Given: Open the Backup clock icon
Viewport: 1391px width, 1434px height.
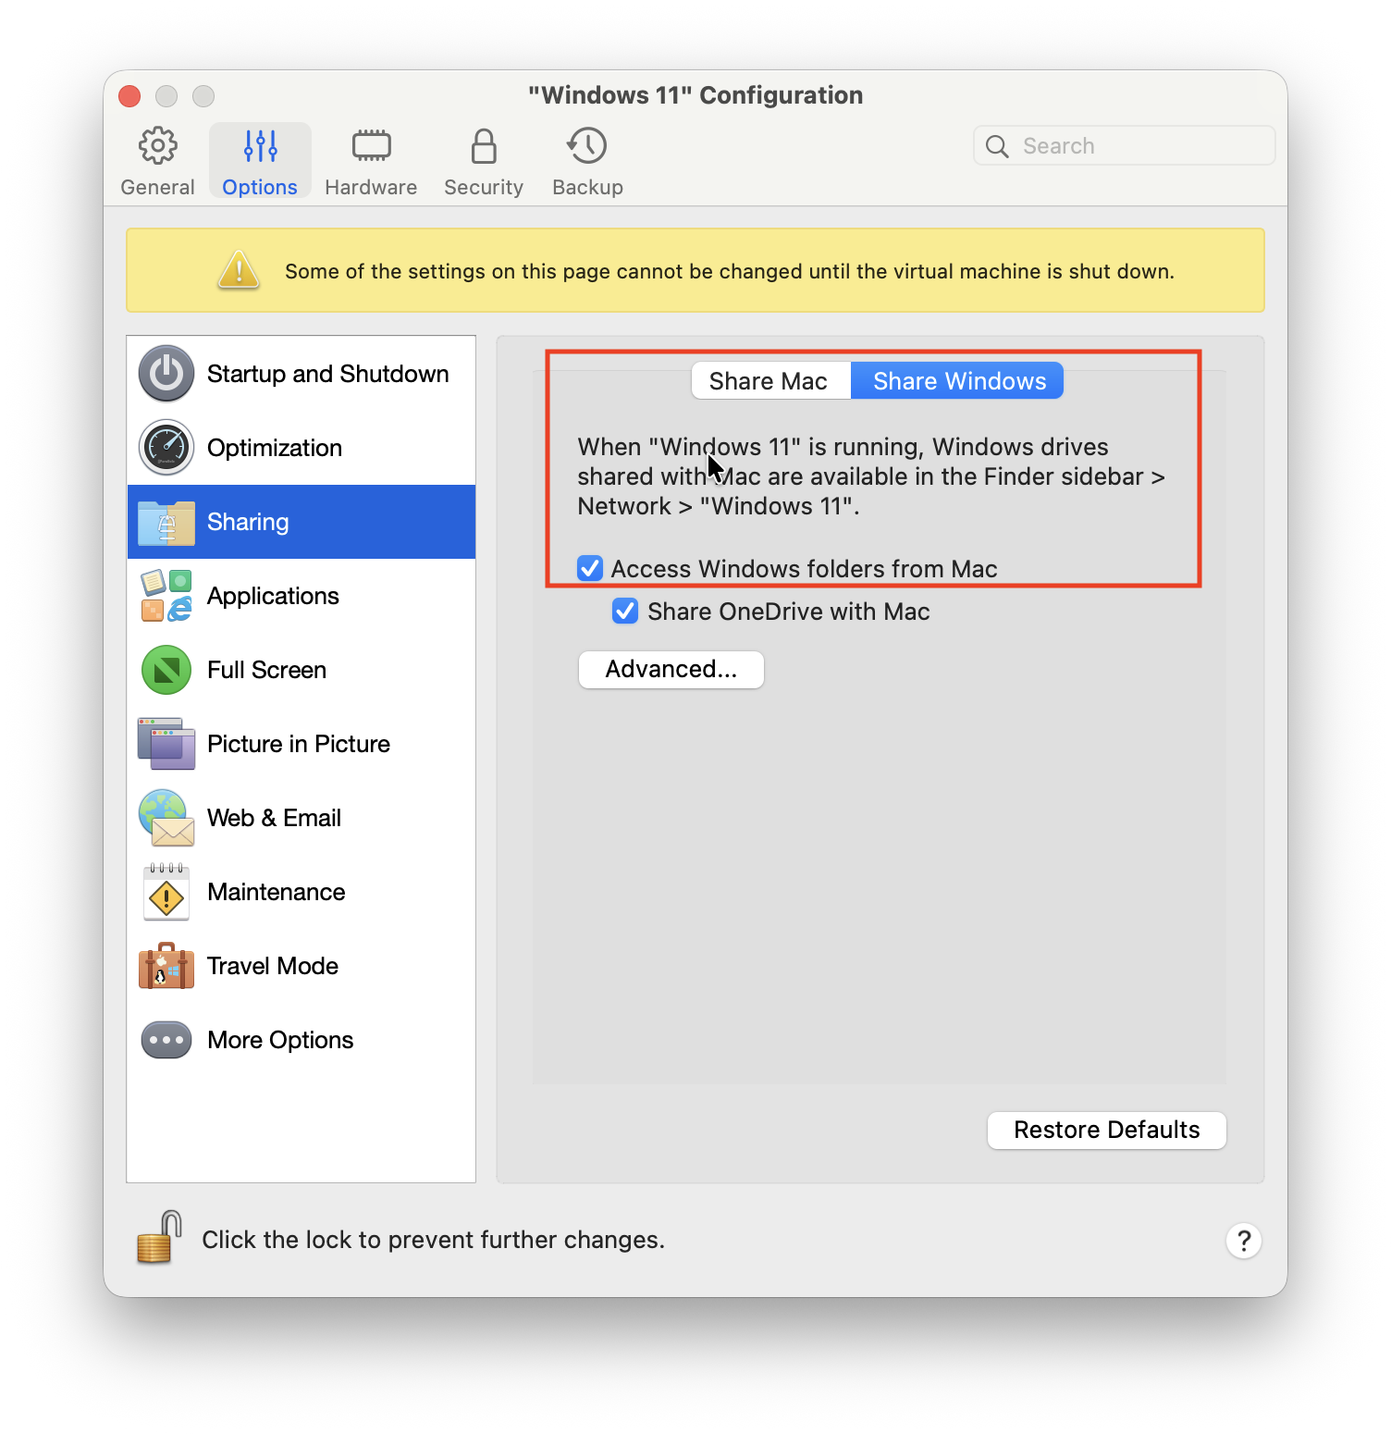Looking at the screenshot, I should 587,145.
